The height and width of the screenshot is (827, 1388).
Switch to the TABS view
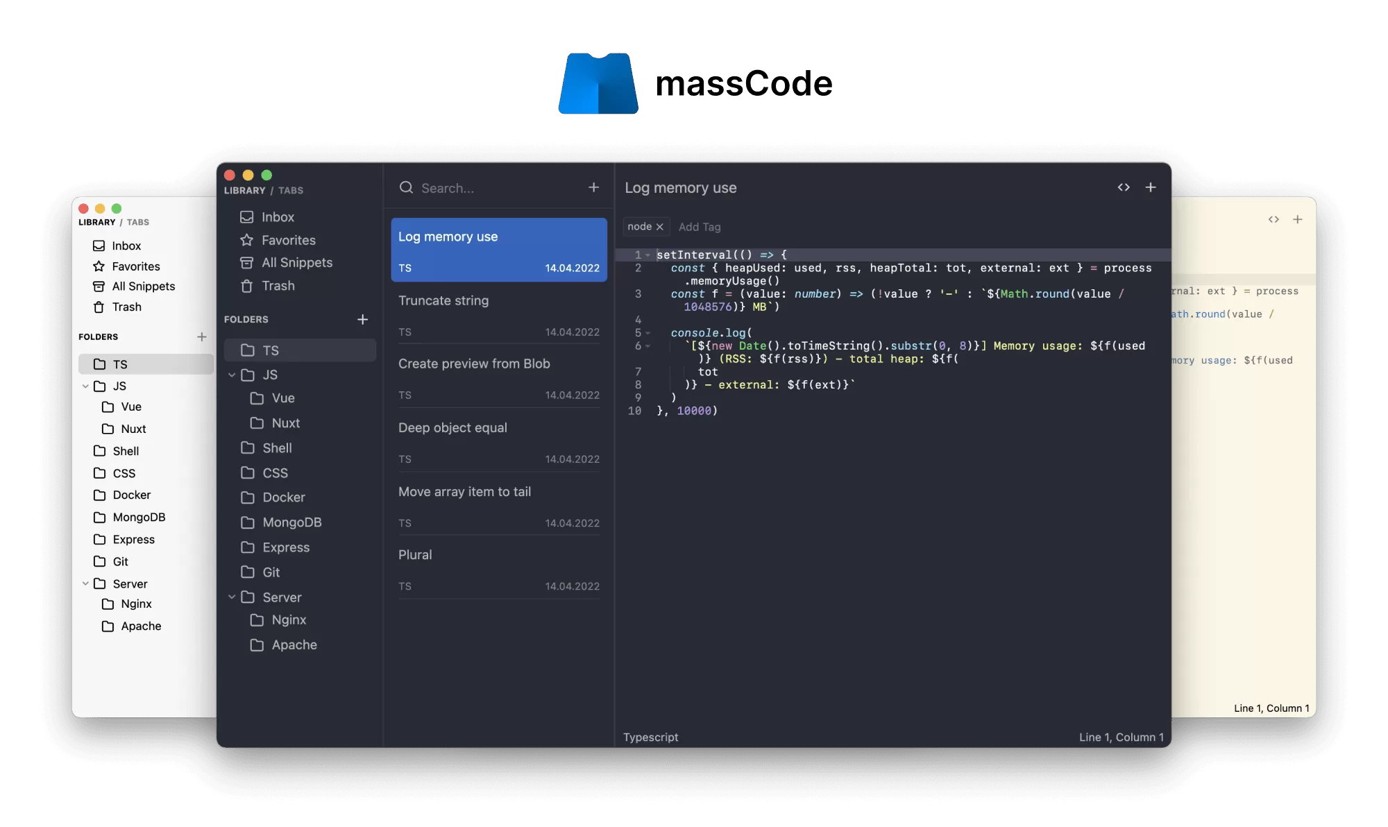tap(290, 190)
